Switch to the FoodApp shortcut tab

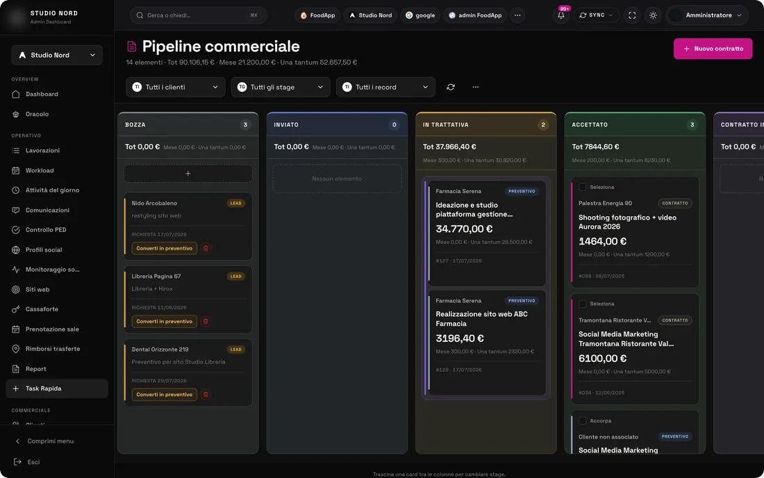[x=317, y=15]
